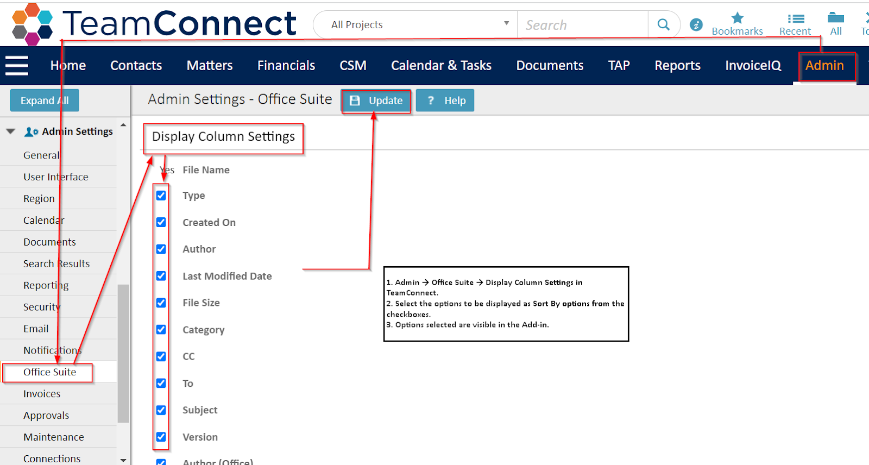
Task: Switch to the Documents tab
Action: pos(550,66)
